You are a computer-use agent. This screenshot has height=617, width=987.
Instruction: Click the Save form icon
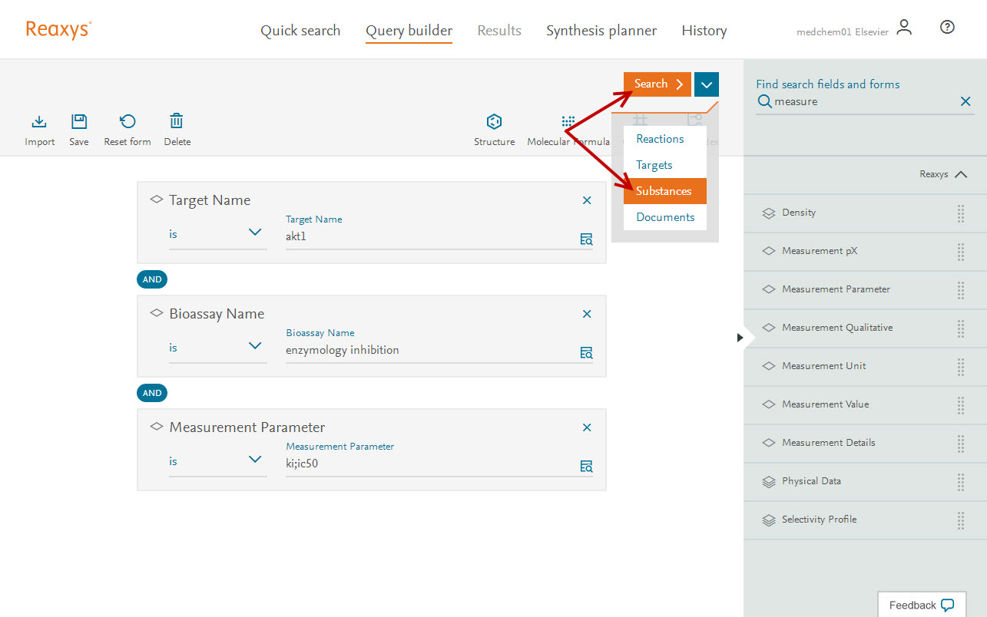79,122
